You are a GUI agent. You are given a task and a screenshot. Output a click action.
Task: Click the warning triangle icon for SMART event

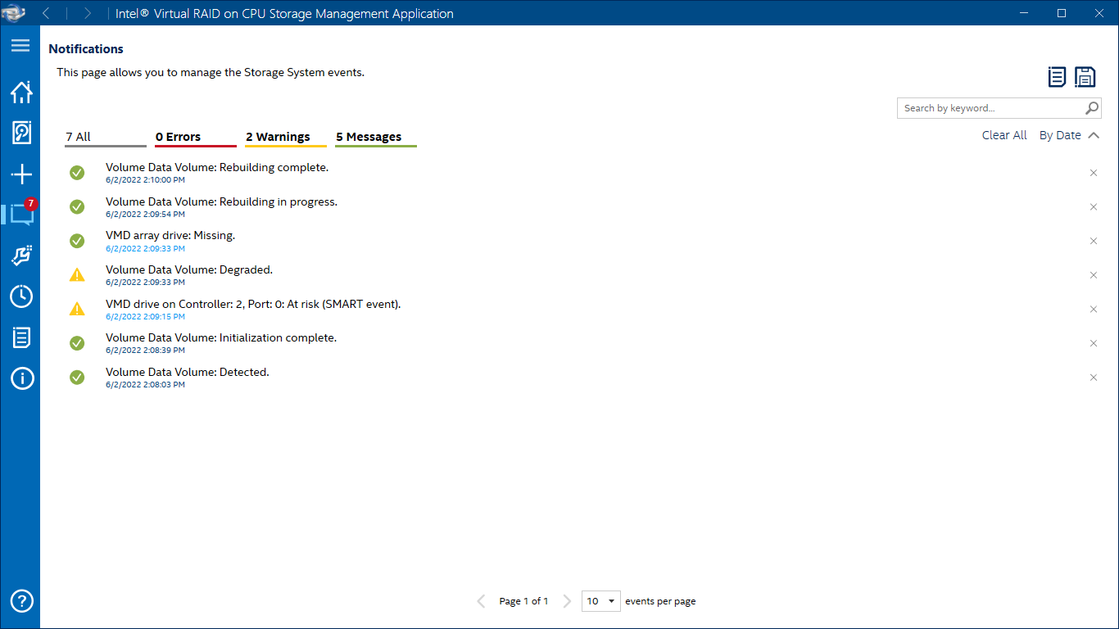tap(77, 309)
